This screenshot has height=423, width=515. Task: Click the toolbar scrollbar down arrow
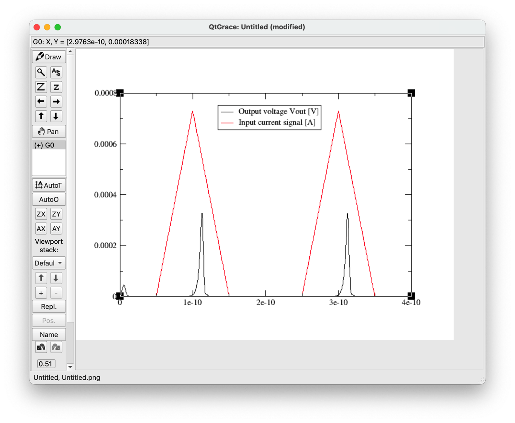click(70, 367)
